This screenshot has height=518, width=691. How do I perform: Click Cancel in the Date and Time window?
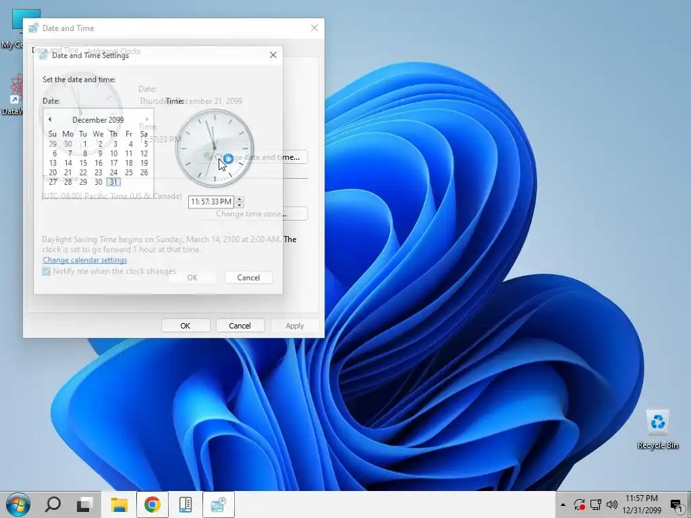[x=240, y=326]
